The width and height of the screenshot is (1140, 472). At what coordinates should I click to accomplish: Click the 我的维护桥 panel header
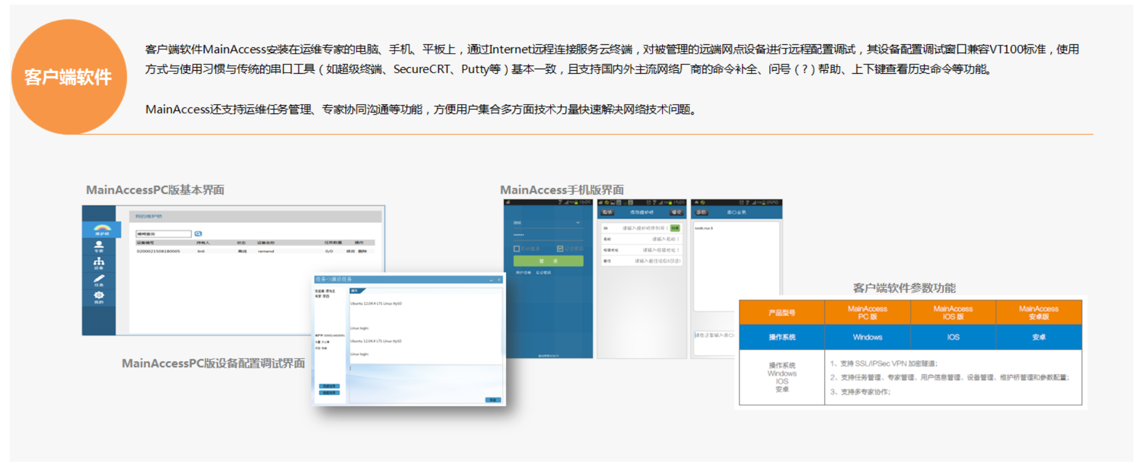(x=255, y=216)
